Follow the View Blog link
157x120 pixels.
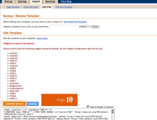point(66,2)
